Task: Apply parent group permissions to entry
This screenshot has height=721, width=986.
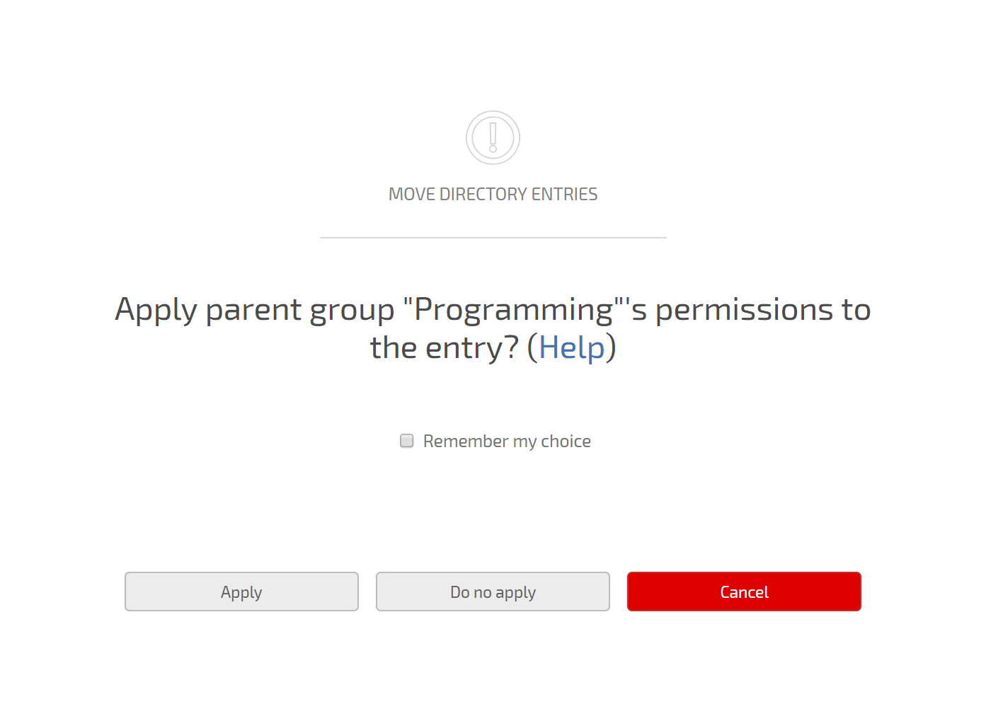Action: [241, 592]
